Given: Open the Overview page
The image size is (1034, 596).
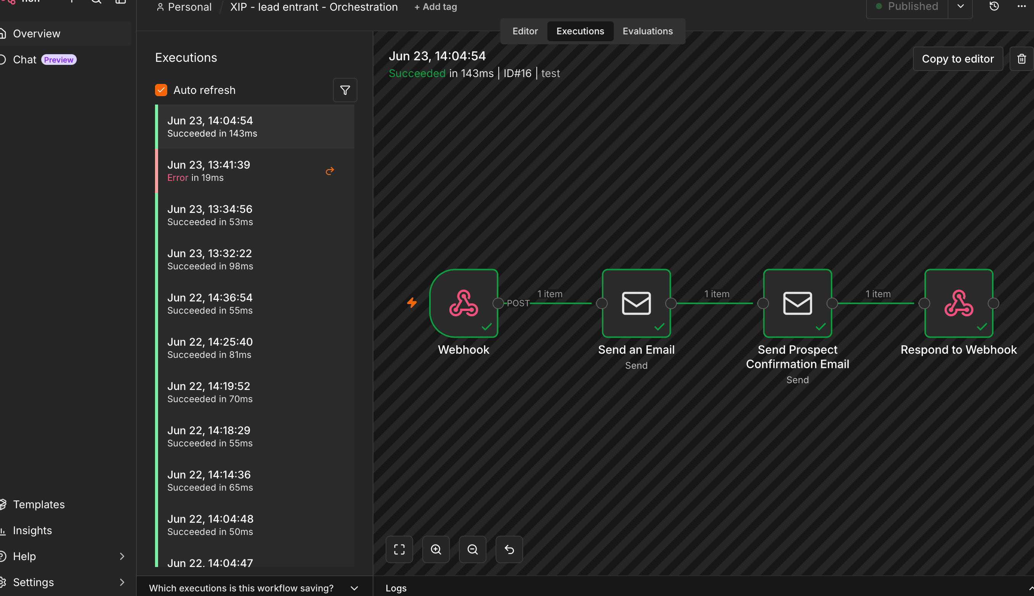Looking at the screenshot, I should [x=66, y=34].
